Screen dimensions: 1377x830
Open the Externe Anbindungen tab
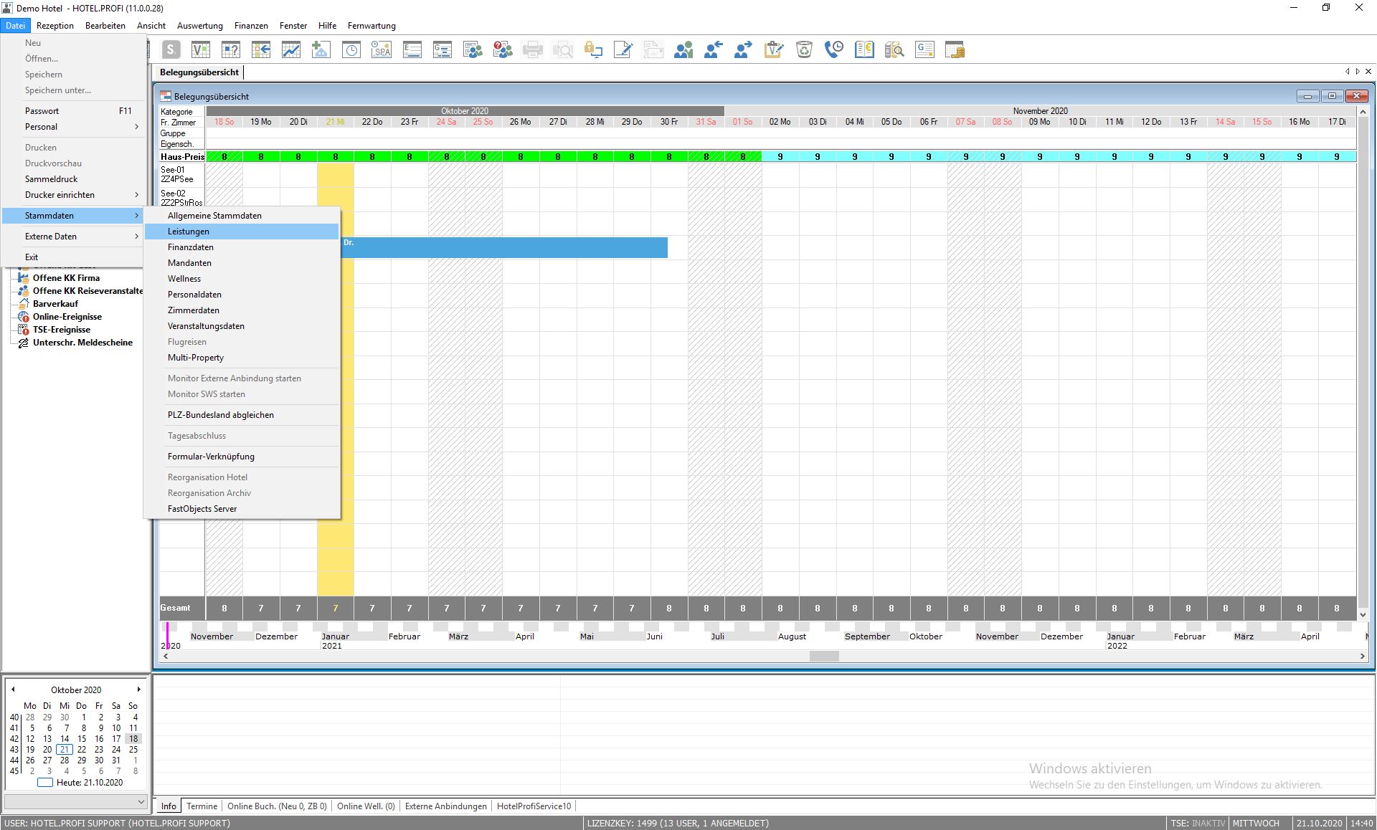pyautogui.click(x=445, y=806)
